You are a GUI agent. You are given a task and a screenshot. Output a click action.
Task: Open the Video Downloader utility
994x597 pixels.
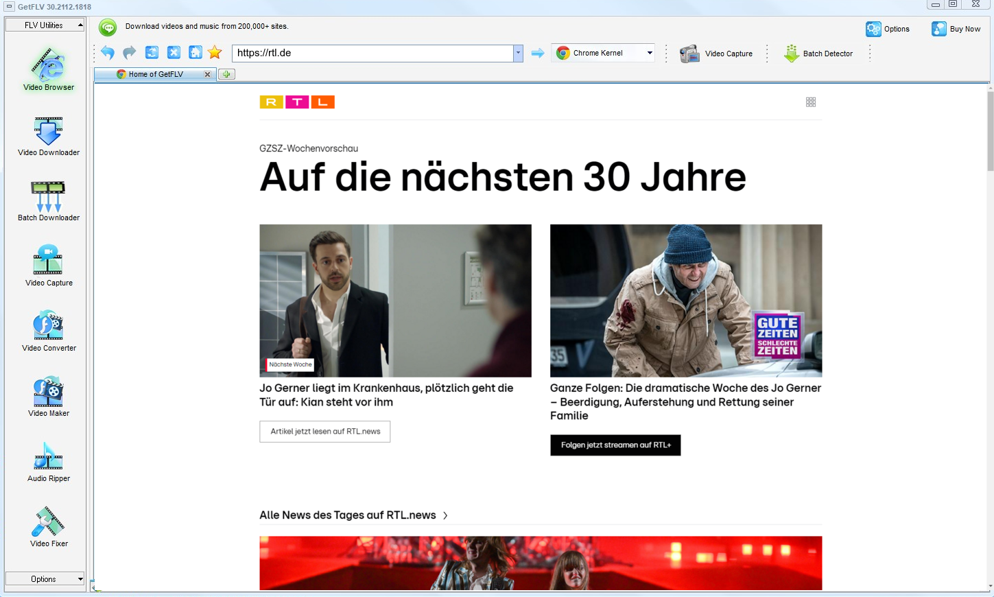click(49, 136)
